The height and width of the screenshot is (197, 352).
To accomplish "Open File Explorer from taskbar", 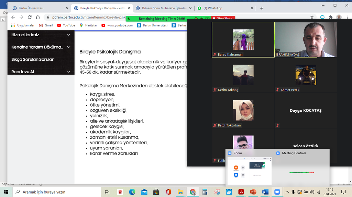I will (x=180, y=192).
